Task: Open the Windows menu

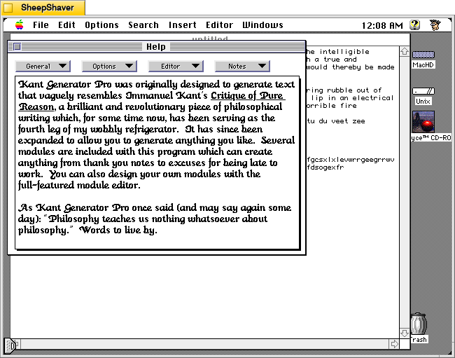Action: (263, 25)
